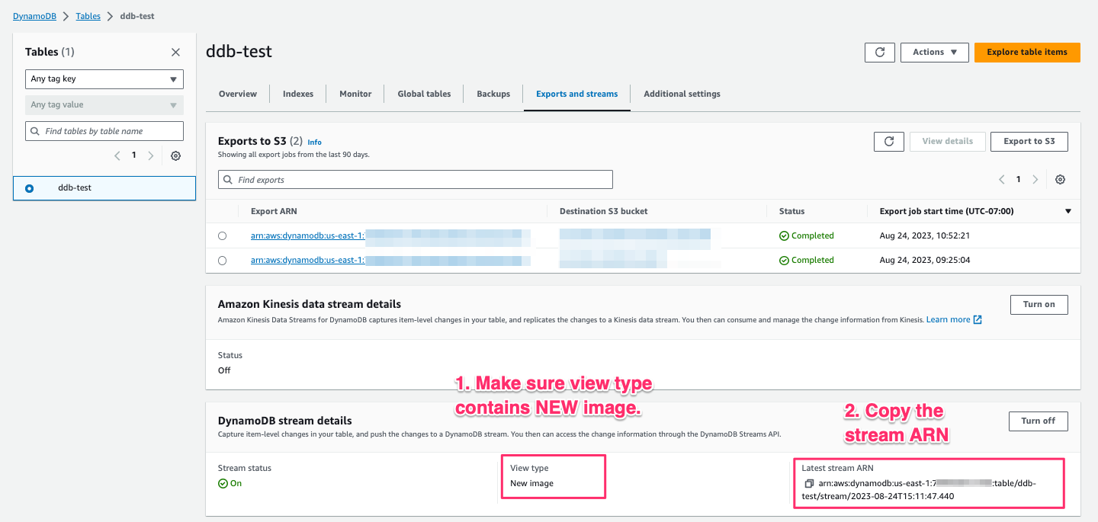Click the New image view type value

[531, 484]
